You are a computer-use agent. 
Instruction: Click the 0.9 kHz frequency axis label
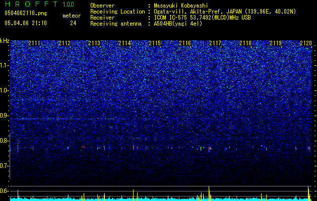point(5,116)
